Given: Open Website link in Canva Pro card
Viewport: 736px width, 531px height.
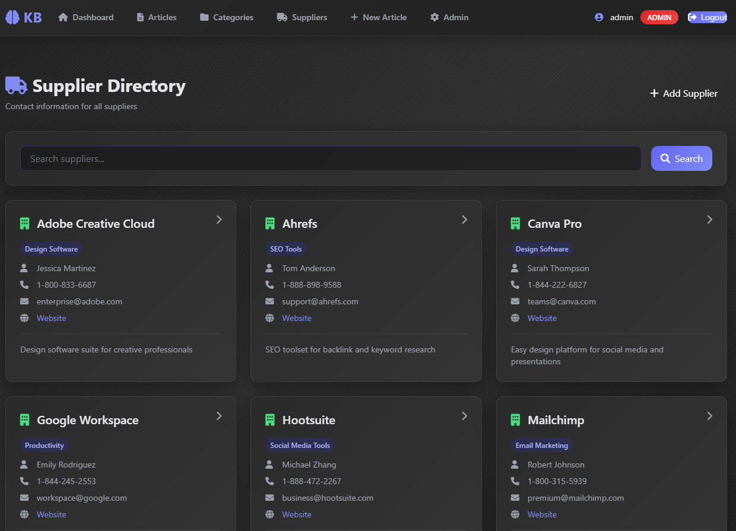Looking at the screenshot, I should pyautogui.click(x=543, y=318).
